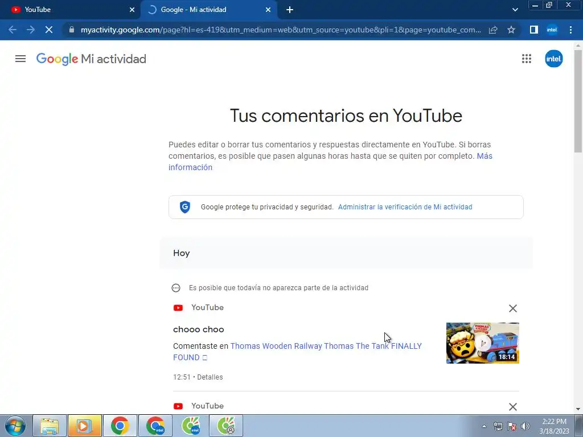Go forward in browser history

[31, 30]
